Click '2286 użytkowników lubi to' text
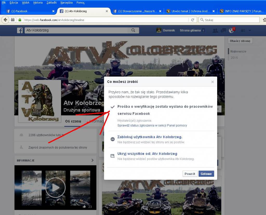This screenshot has width=266, height=215. [x=46, y=135]
